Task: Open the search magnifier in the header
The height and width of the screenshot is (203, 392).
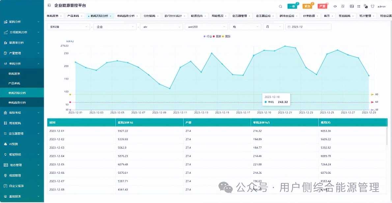Action: (x=281, y=6)
